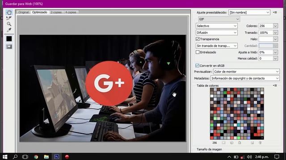Image resolution: width=286 pixels, height=160 pixels.
Task: Select the Eyedropper tool
Action: [9, 30]
